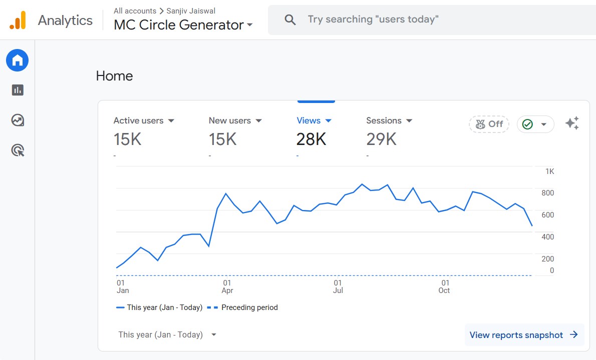596x360 pixels.
Task: Expand the New users metric dropdown
Action: (258, 120)
